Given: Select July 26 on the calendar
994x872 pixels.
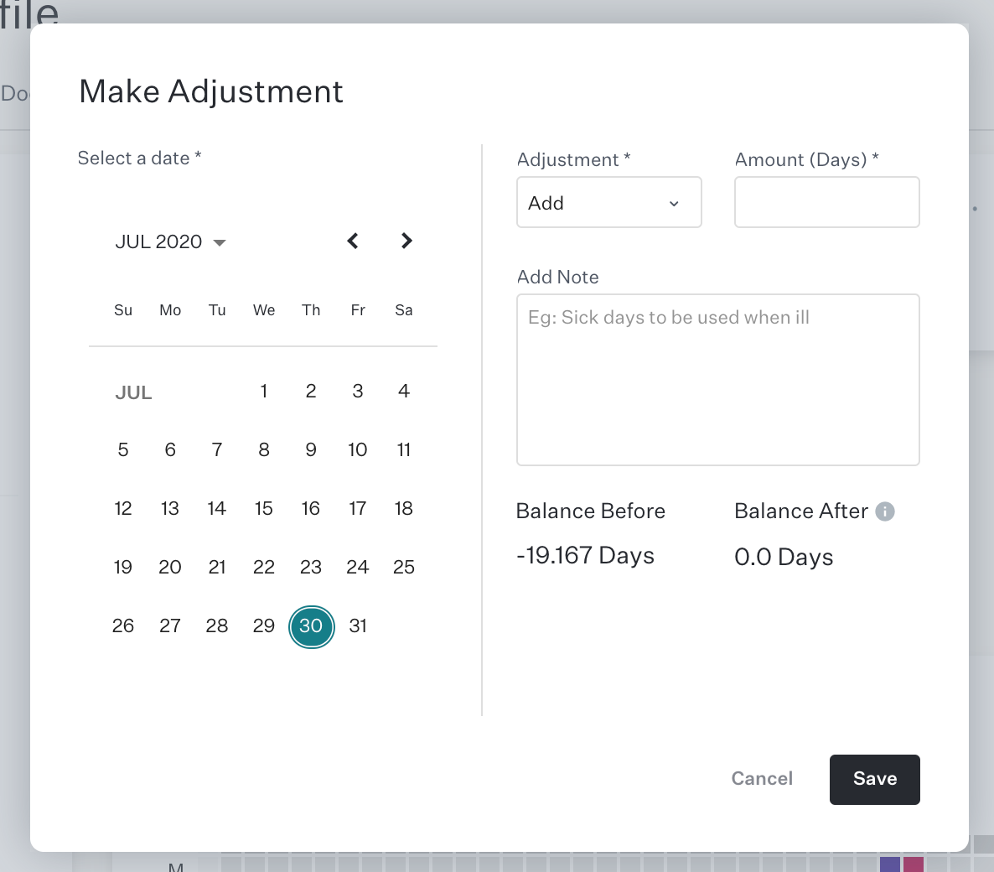Looking at the screenshot, I should pyautogui.click(x=123, y=626).
